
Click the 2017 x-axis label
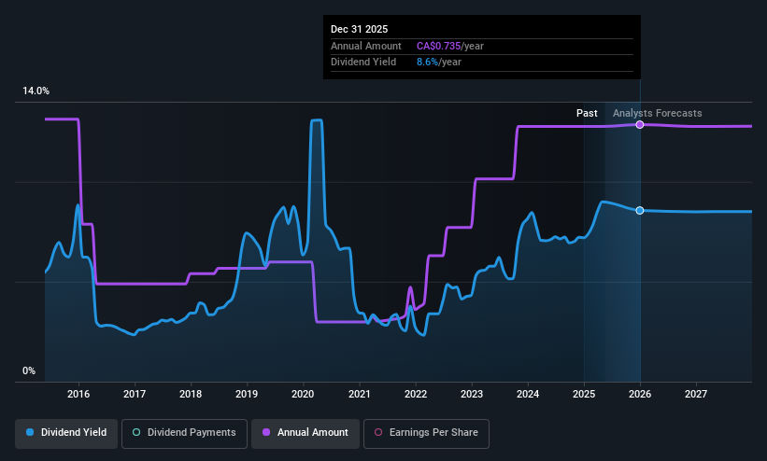coord(135,394)
